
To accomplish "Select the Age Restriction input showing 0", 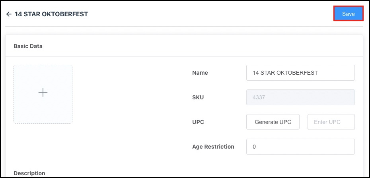I will pos(300,147).
